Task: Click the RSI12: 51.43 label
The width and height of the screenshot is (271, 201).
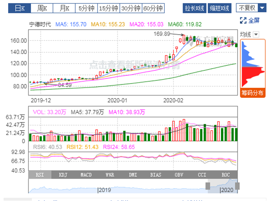Action: tap(83, 147)
